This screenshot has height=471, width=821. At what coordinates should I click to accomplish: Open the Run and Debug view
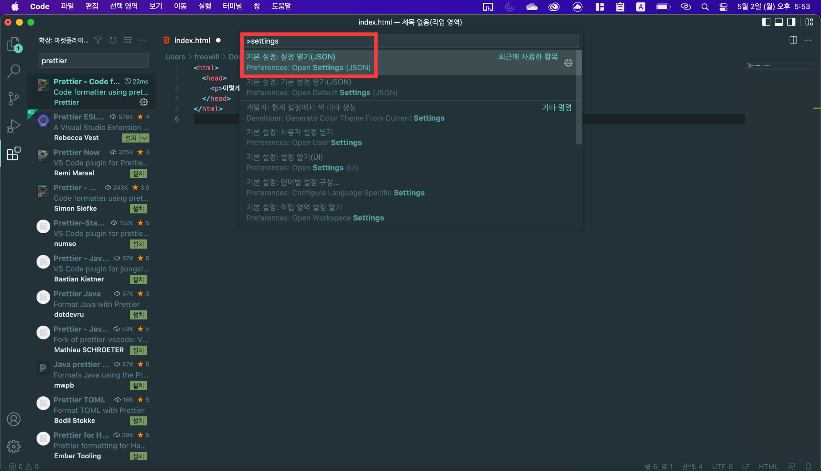(14, 126)
